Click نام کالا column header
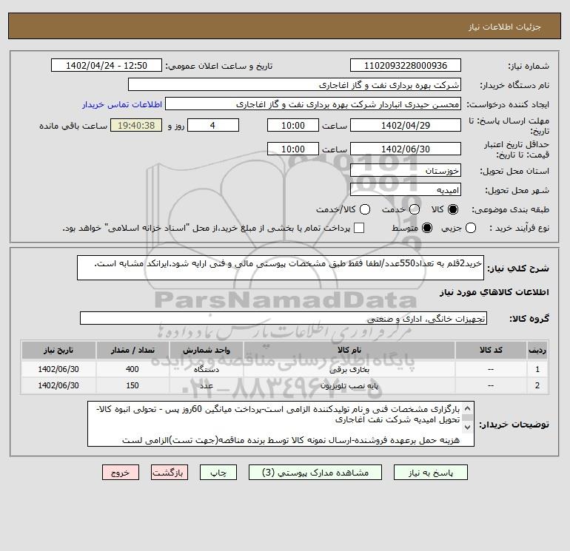Image resolution: width=570 pixels, height=551 pixels. point(349,350)
